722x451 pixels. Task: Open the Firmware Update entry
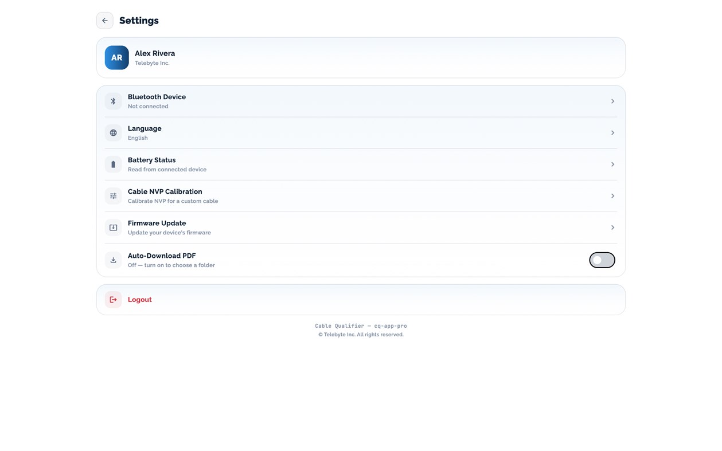[361, 228]
